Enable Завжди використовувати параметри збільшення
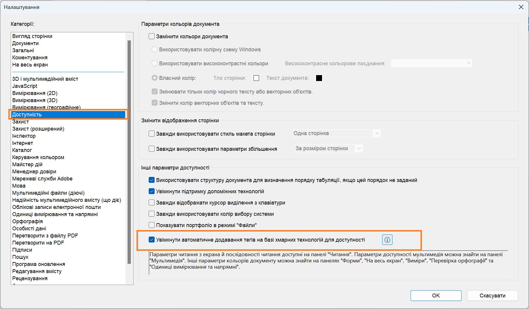Screen dimensions: 529x309 pyautogui.click(x=152, y=149)
